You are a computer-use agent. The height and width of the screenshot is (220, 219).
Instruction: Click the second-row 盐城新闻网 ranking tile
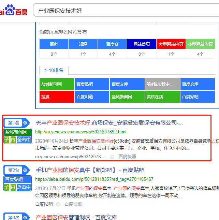pyautogui.click(x=127, y=97)
